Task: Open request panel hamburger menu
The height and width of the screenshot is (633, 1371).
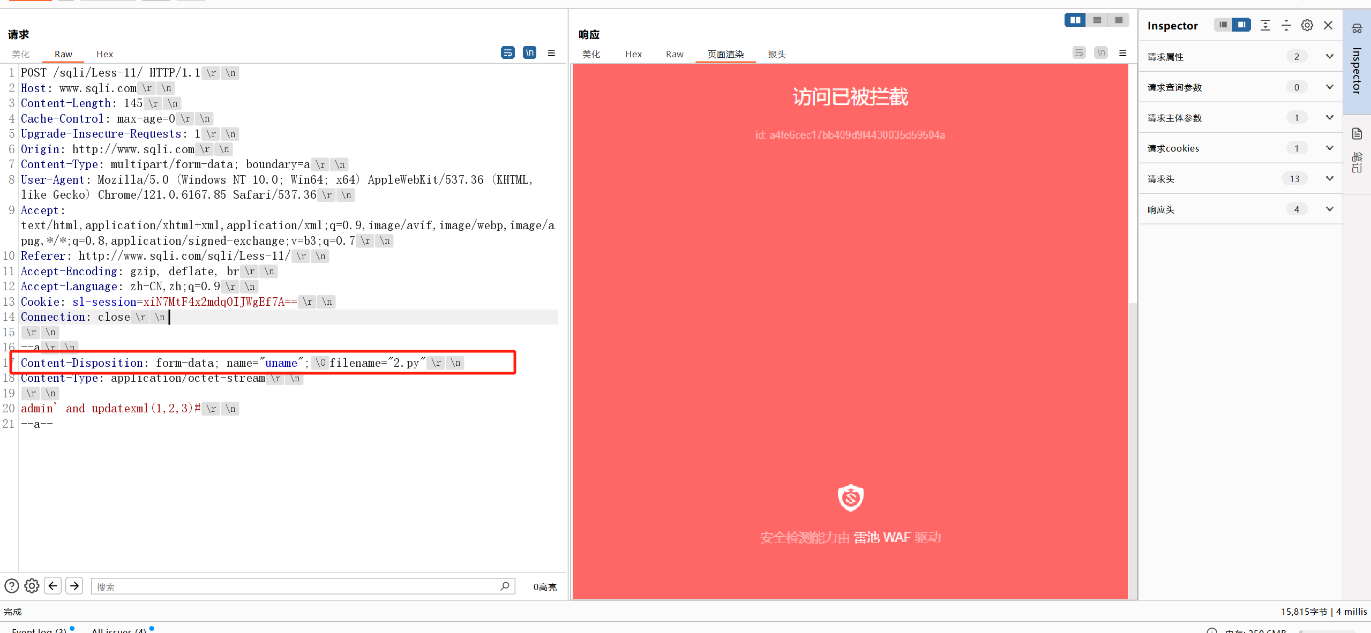Action: click(551, 53)
